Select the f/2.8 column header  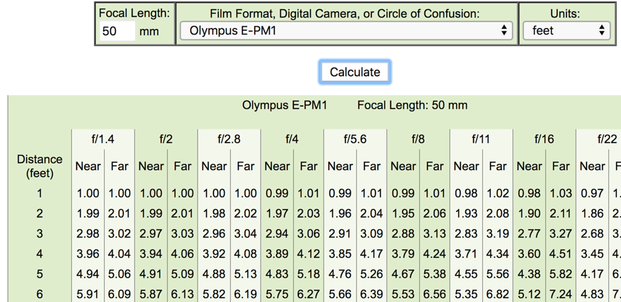pyautogui.click(x=229, y=139)
